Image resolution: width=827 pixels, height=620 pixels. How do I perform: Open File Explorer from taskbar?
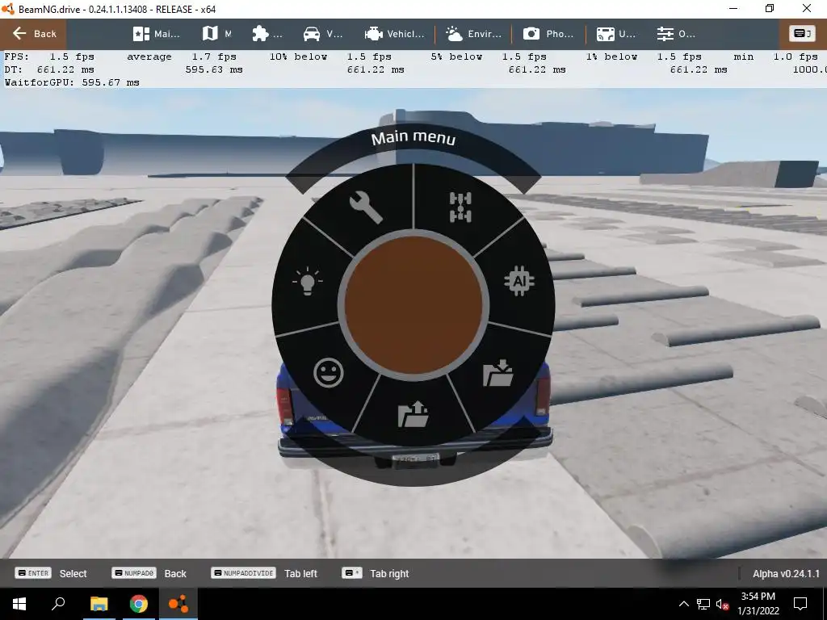(x=99, y=604)
